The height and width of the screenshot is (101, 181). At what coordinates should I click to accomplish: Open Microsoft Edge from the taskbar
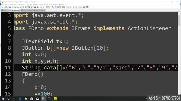[x=20, y=99]
